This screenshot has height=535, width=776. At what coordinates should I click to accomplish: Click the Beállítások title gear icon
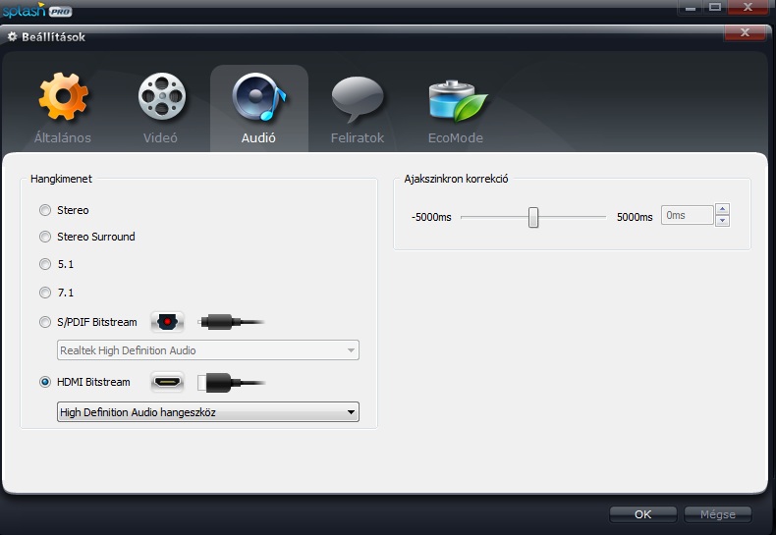[13, 36]
